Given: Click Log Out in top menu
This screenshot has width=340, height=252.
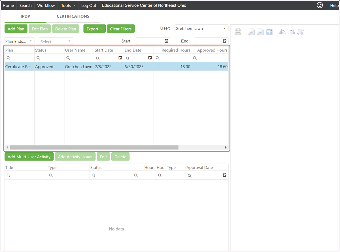Looking at the screenshot, I should pyautogui.click(x=89, y=5).
